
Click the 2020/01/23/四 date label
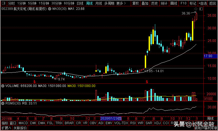tap(111, 118)
